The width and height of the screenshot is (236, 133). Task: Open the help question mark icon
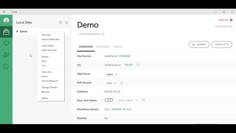[6, 66]
